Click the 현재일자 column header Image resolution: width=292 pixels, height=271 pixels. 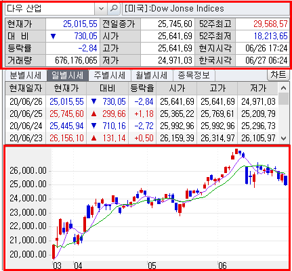click(26, 89)
